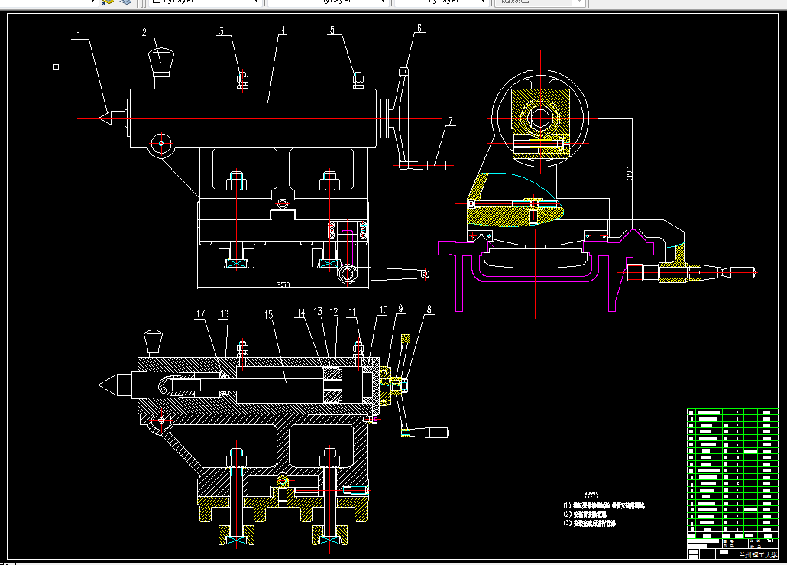Screen dimensions: 787x565
Task: Click the 1:1 scale cell in title block
Action: click(x=771, y=541)
